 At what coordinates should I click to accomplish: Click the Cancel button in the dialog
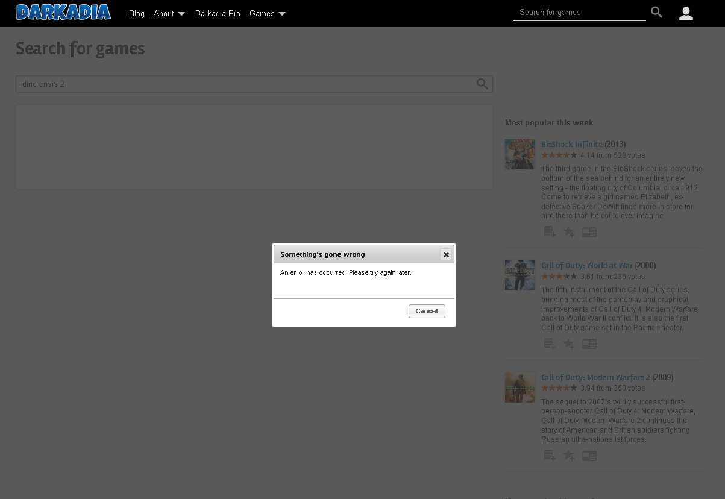click(427, 311)
